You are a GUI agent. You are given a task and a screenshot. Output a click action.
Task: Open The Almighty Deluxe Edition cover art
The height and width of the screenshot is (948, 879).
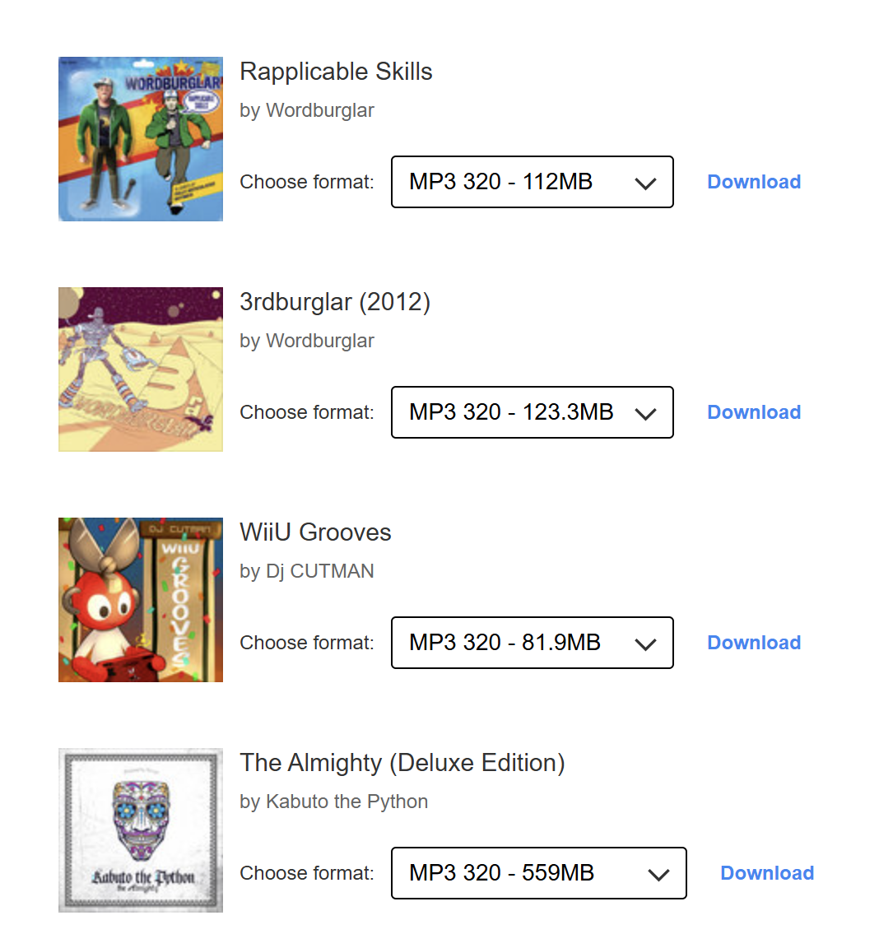140,830
